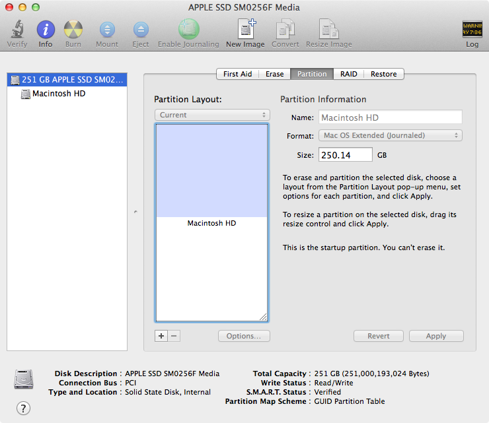Remove partition with minus button
The width and height of the screenshot is (489, 423).
(174, 336)
